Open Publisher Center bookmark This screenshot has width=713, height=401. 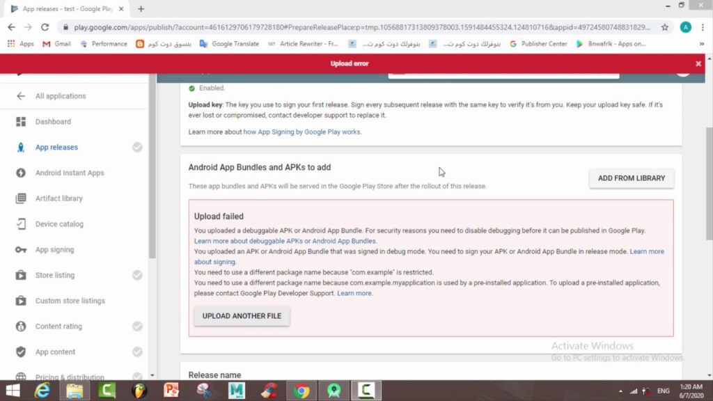(x=538, y=44)
